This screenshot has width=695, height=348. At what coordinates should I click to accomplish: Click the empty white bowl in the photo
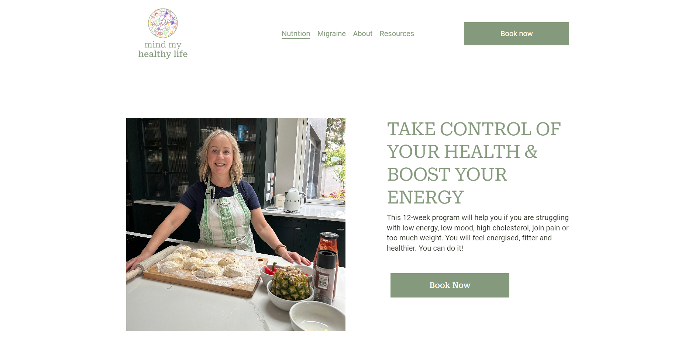(x=317, y=316)
